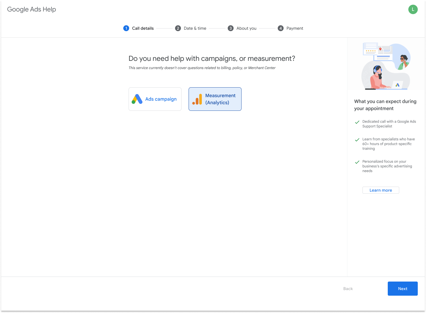The width and height of the screenshot is (426, 313).
Task: Click the Back button
Action: click(348, 289)
